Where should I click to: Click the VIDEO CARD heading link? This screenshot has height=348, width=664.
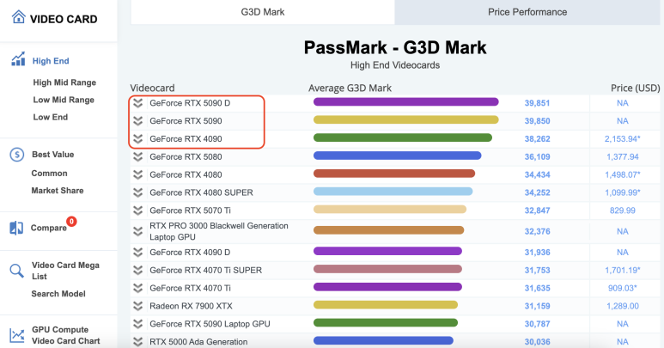[64, 19]
